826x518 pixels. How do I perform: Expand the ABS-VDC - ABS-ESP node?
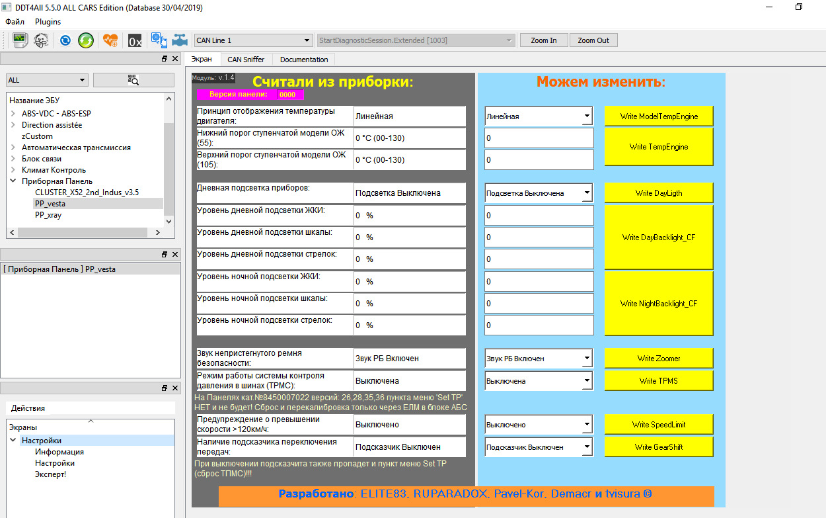pyautogui.click(x=14, y=113)
